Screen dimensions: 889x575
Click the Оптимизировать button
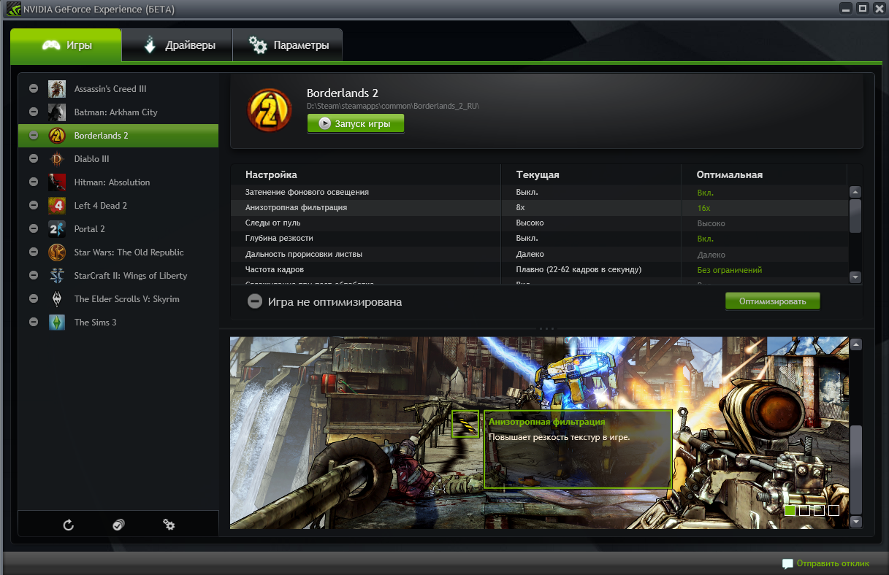pos(772,300)
